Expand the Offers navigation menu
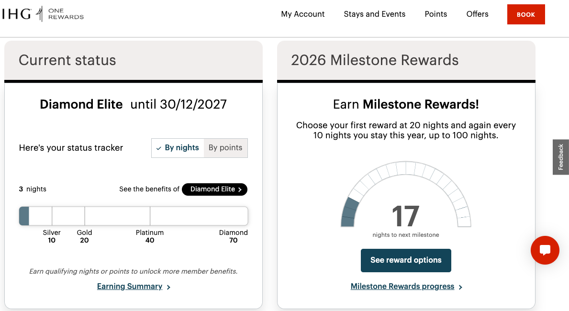 point(477,14)
